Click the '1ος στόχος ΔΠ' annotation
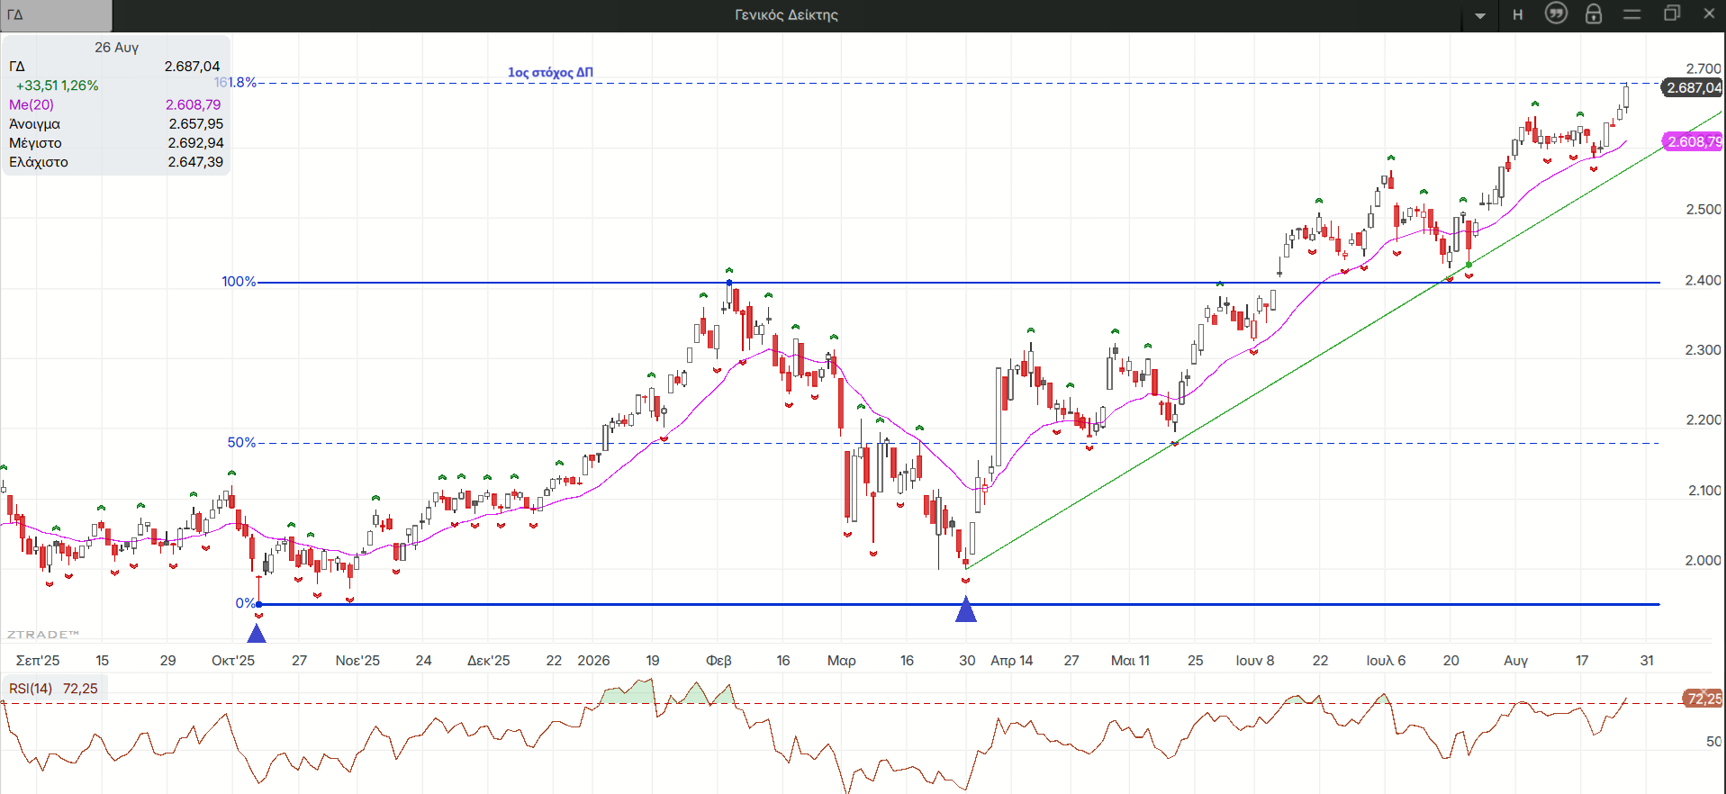The height and width of the screenshot is (794, 1726). [x=550, y=72]
